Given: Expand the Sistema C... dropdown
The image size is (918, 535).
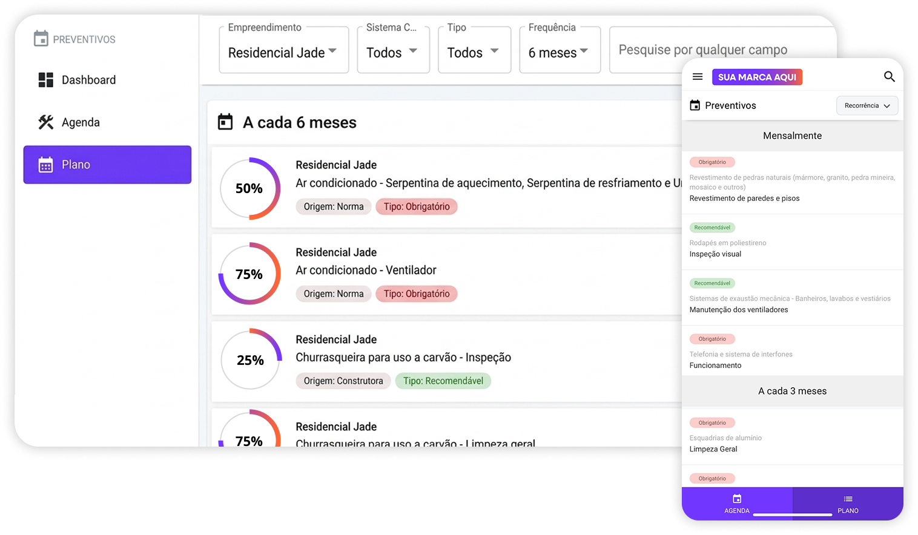Looking at the screenshot, I should point(392,53).
